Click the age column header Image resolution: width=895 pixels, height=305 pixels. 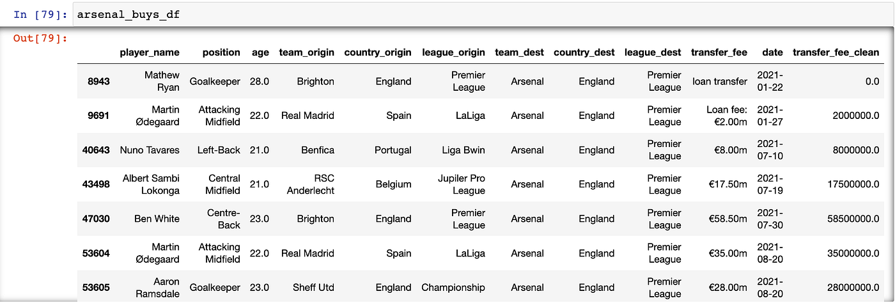[260, 52]
